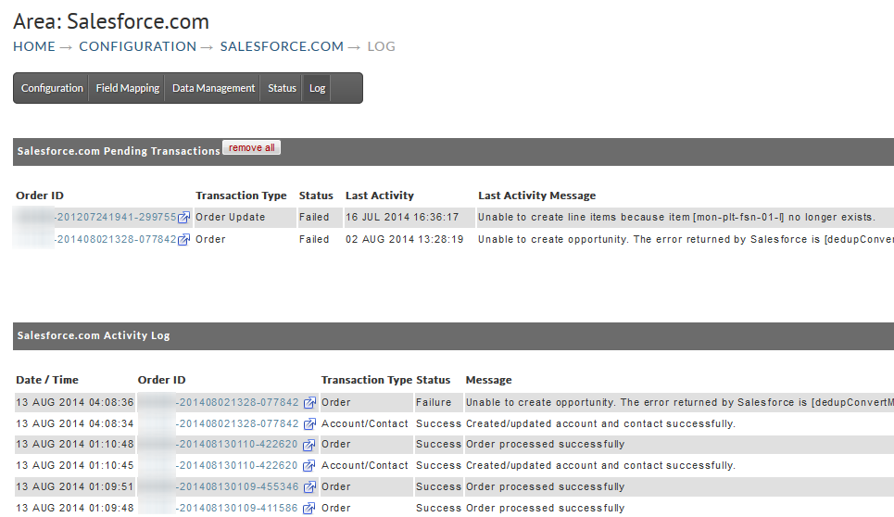The image size is (894, 517).
Task: Open external link icon for order 201408130109-455346
Action: 309,486
